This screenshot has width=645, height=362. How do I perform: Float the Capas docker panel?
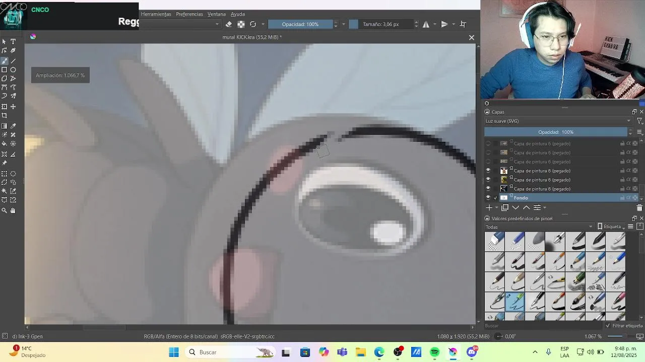coord(634,112)
